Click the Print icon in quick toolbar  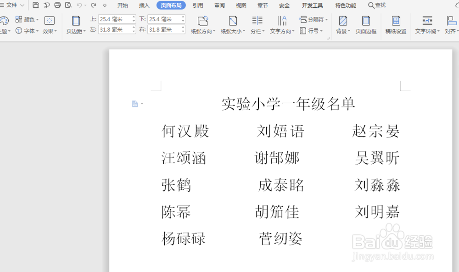[57, 5]
